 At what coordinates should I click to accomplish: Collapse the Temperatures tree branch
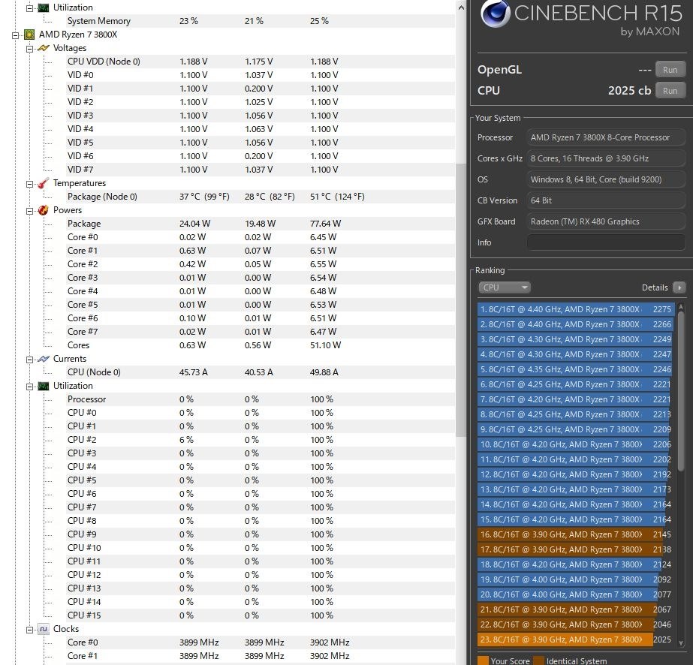(x=29, y=184)
